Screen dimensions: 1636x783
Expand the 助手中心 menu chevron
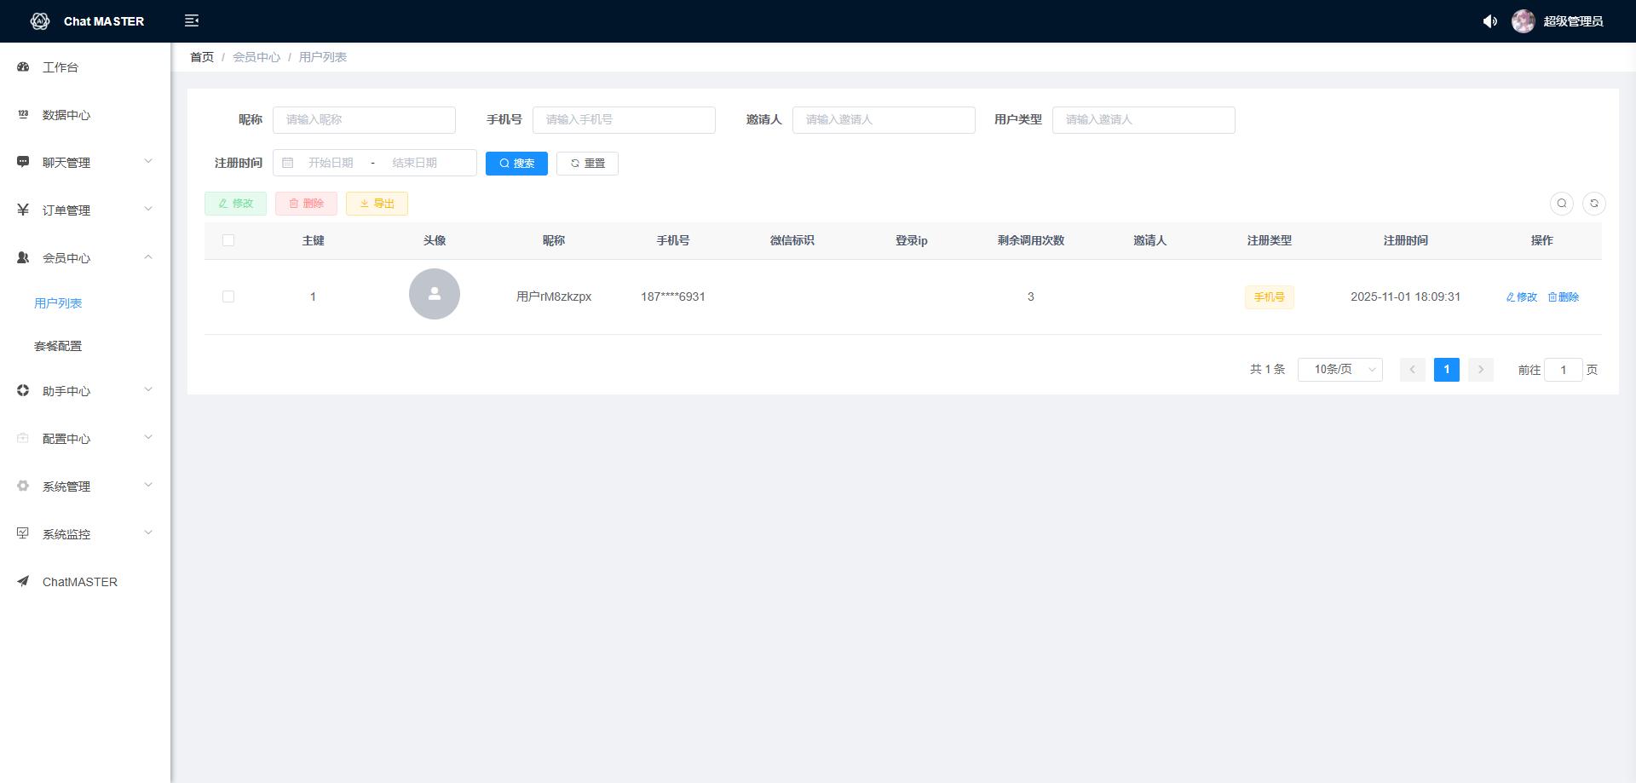(148, 389)
